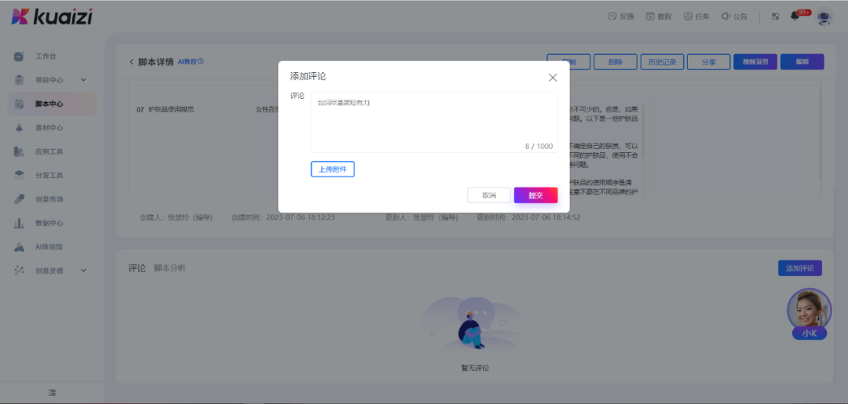Open 公告 announcements in top bar
Viewport: 848px width, 404px height.
734,16
